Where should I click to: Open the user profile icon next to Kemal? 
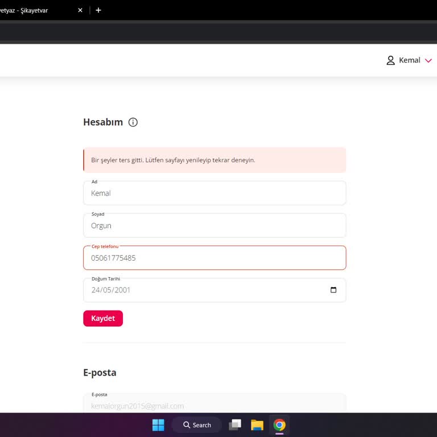[390, 60]
